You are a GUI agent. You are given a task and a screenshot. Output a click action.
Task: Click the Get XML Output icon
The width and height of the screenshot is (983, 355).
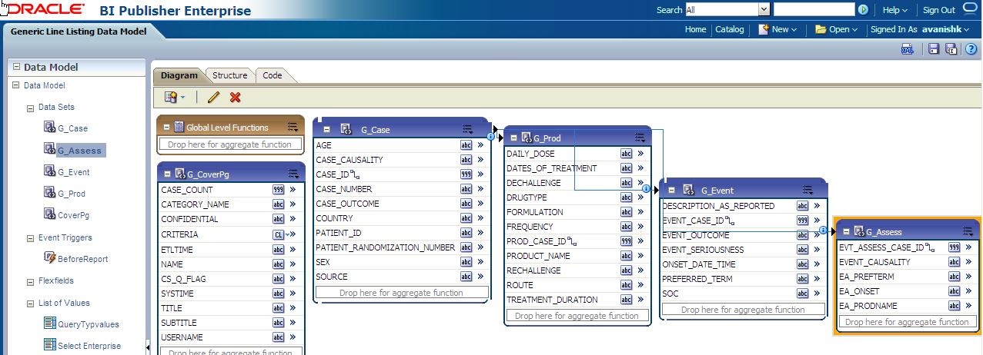(x=908, y=49)
